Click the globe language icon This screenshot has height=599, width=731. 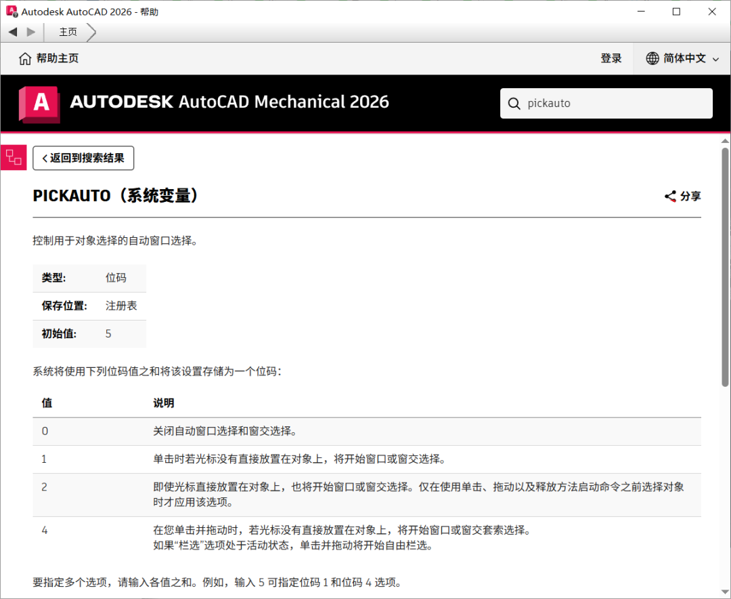[652, 58]
